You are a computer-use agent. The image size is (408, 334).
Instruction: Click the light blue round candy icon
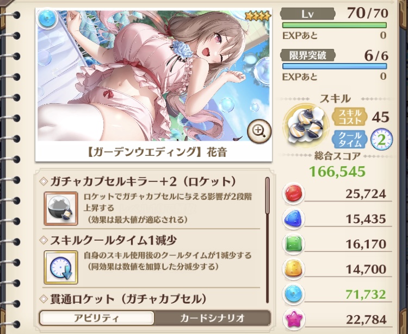[293, 294]
